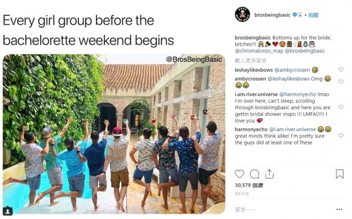Viewport: 352px width, 219px height.
Task: Like ambycrossen comment heart
Action: click(x=341, y=82)
